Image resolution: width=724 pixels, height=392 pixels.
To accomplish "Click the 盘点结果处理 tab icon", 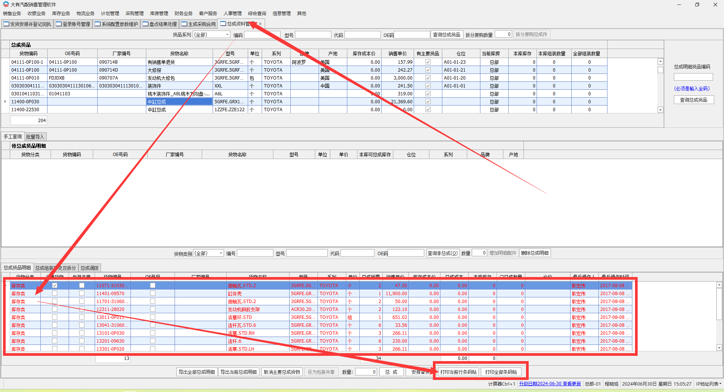I will click(146, 24).
